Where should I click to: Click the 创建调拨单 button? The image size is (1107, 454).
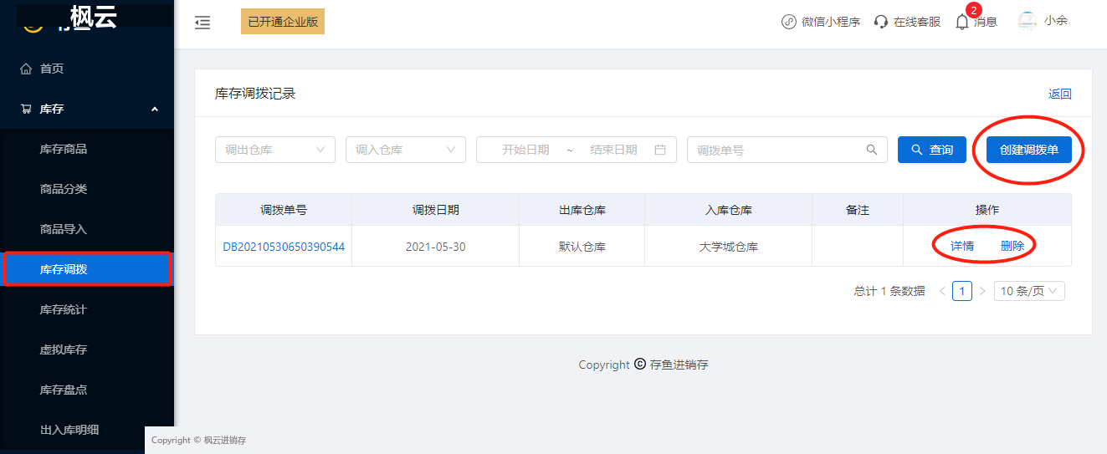click(1029, 150)
